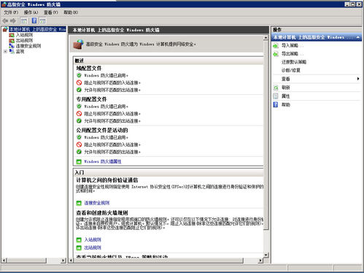364x273 pixels.
Task: Toggle the show/hide console tree toolbar icon
Action: (x=24, y=21)
